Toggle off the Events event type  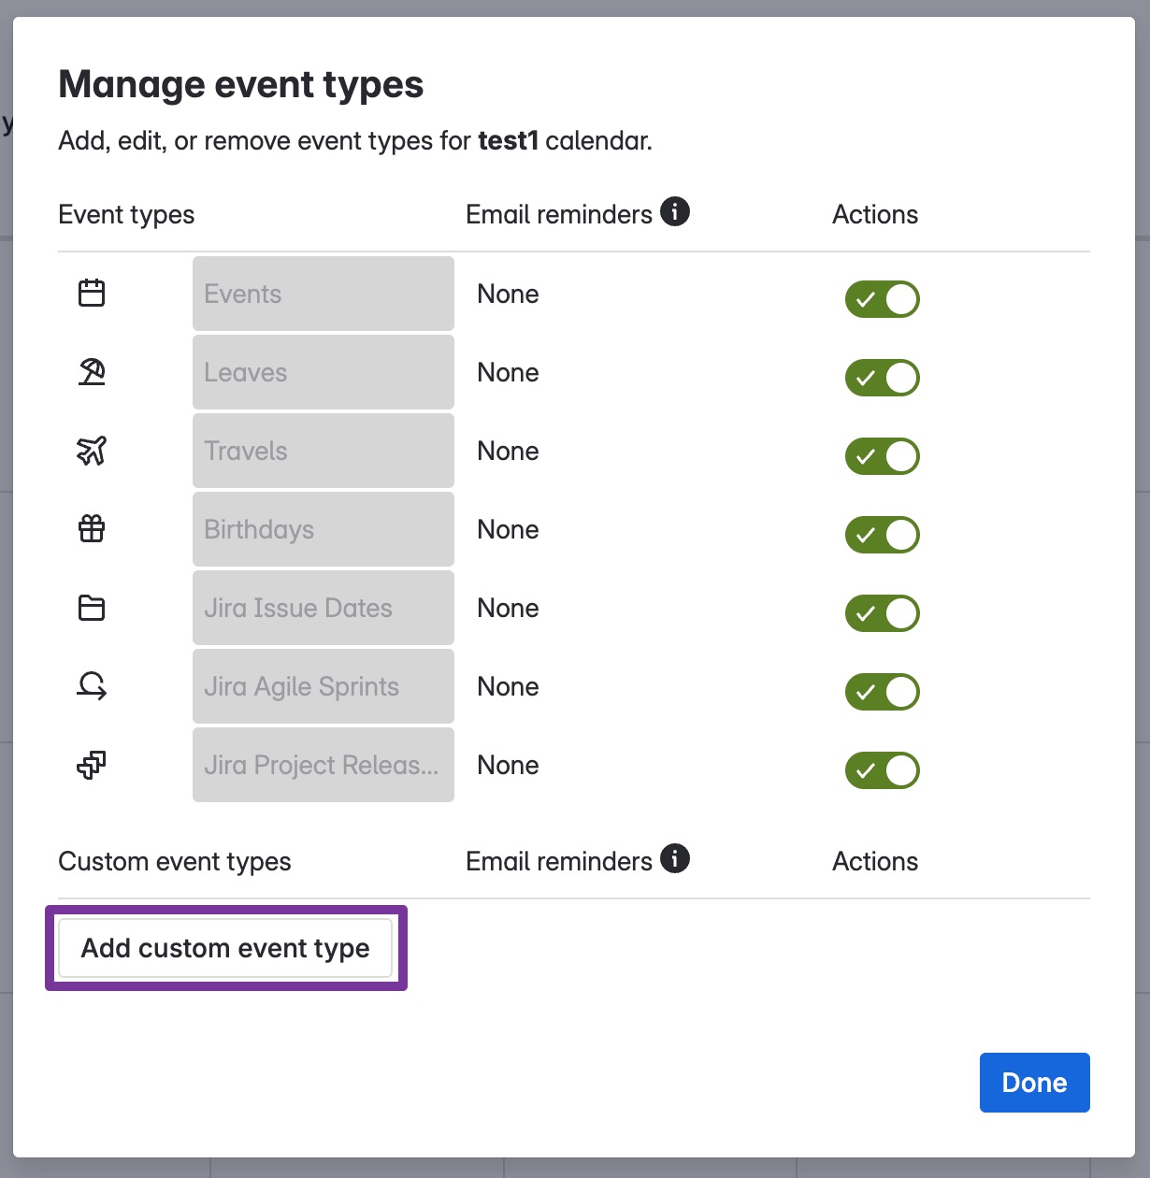point(883,299)
